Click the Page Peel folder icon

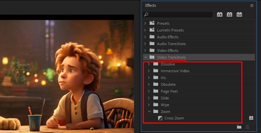pyautogui.click(x=156, y=91)
